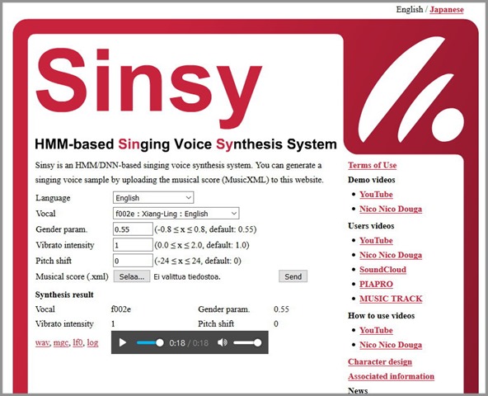488x396 pixels.
Task: Open the synthesis log link
Action: coord(92,342)
